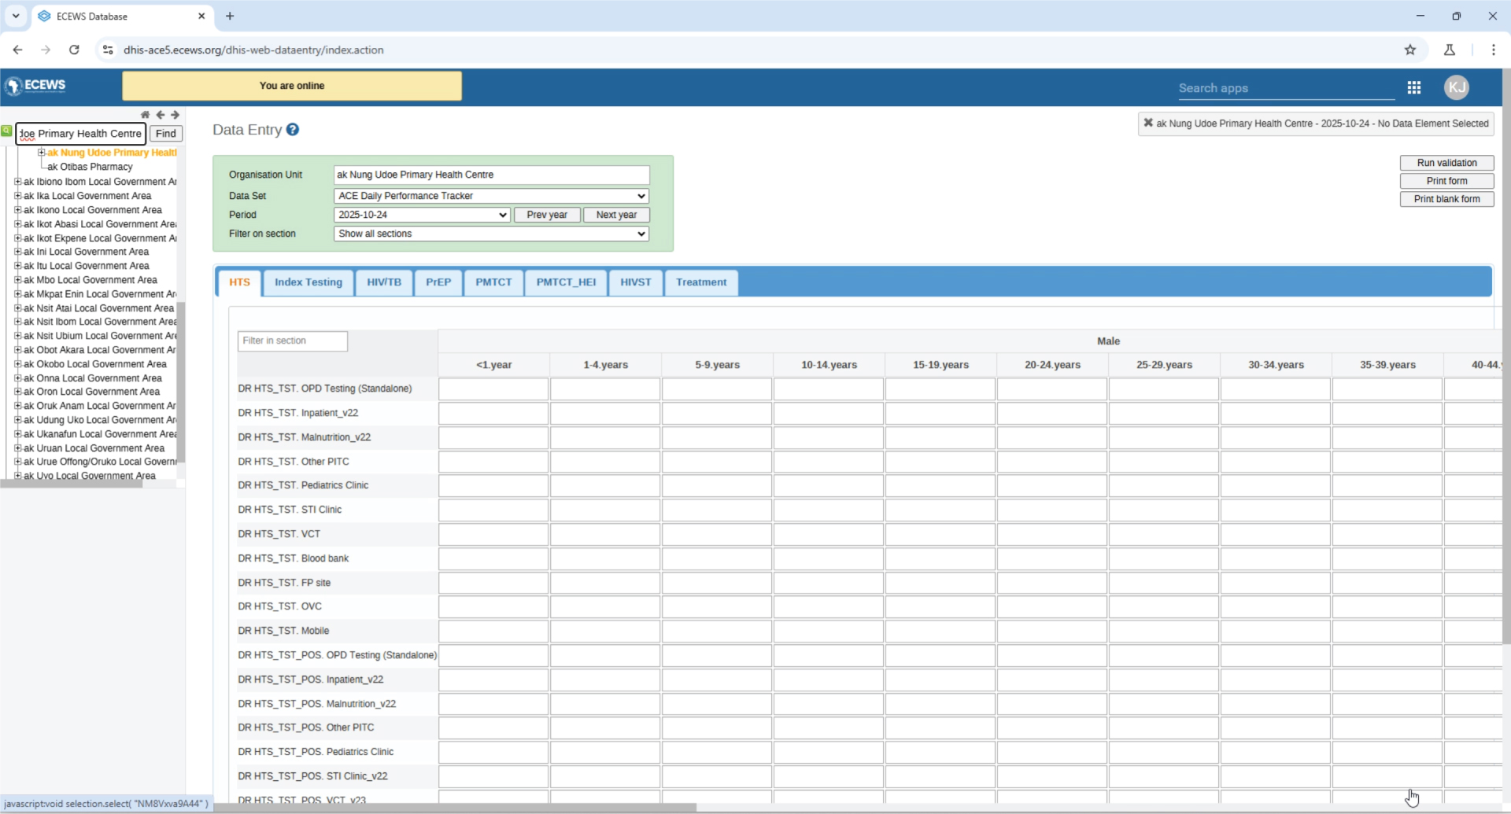
Task: Click the Filter in section input field
Action: [x=292, y=341]
